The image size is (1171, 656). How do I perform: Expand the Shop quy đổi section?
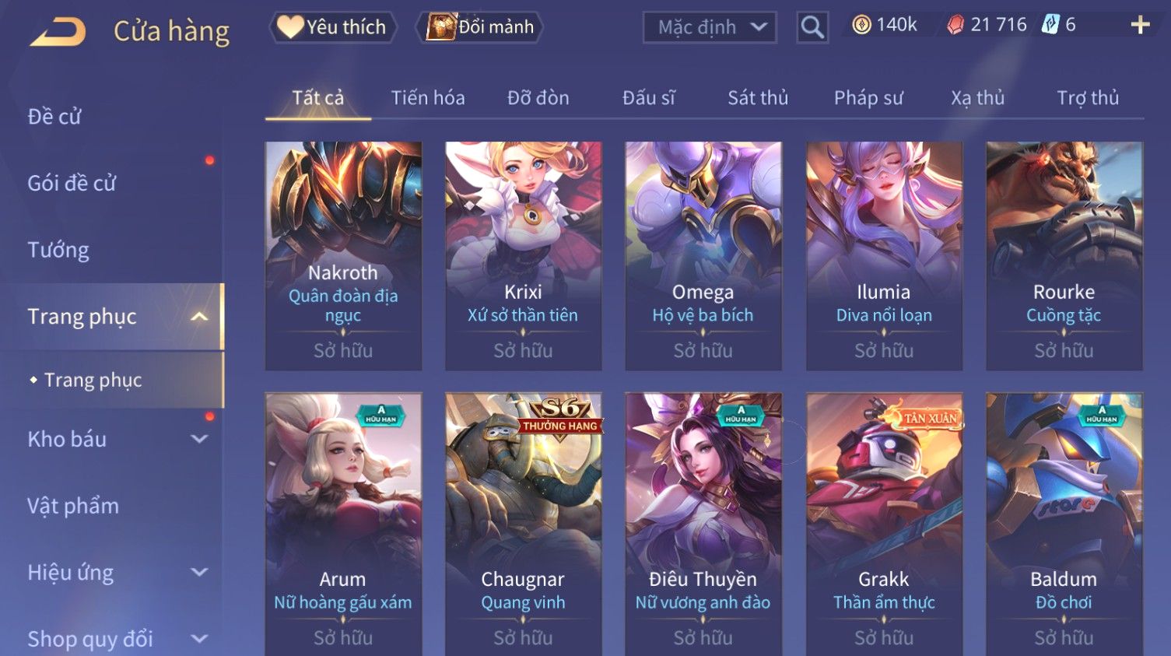coord(199,639)
